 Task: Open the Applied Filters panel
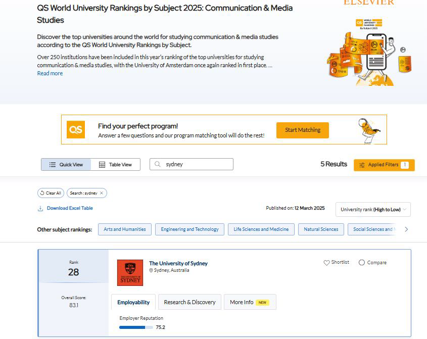coord(384,165)
